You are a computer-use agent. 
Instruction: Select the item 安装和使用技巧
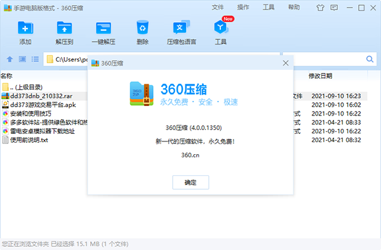tap(30, 114)
